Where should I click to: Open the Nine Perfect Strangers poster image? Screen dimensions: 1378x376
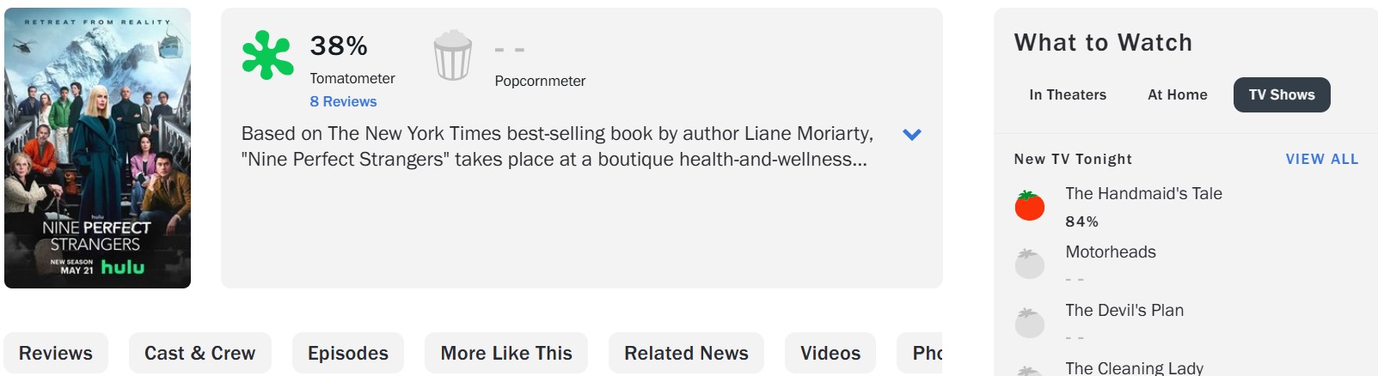(98, 149)
